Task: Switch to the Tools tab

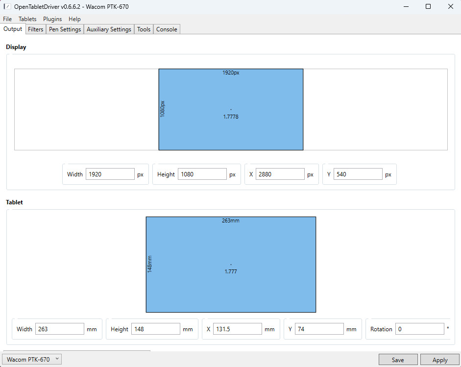Action: point(144,29)
